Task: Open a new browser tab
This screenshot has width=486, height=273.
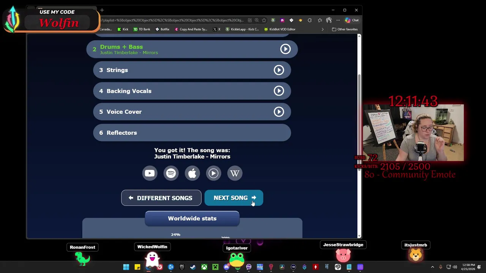Action: point(102,10)
